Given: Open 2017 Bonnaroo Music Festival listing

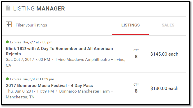Looking at the screenshot, I should point(49,86).
